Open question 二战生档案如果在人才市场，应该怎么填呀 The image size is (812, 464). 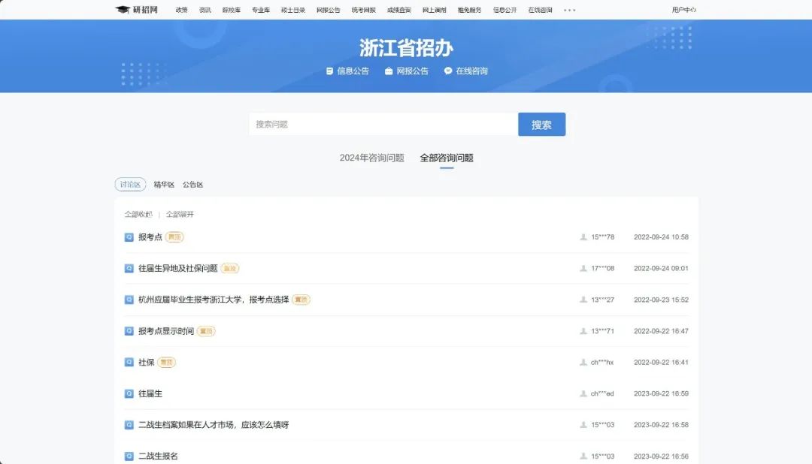[x=214, y=425]
